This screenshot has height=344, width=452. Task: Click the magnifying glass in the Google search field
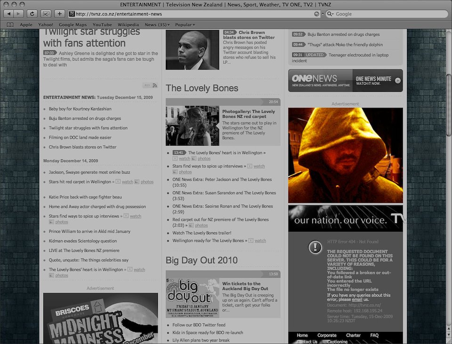tap(331, 14)
